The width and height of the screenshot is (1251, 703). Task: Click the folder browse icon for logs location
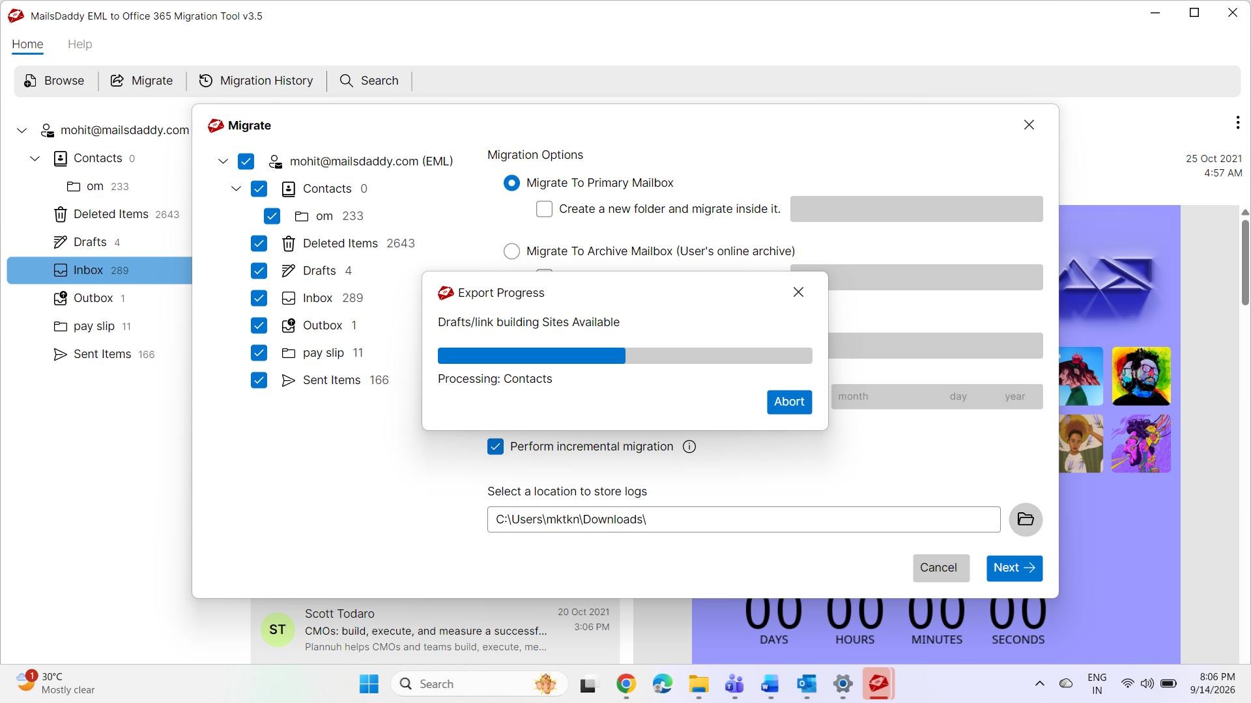(x=1026, y=519)
